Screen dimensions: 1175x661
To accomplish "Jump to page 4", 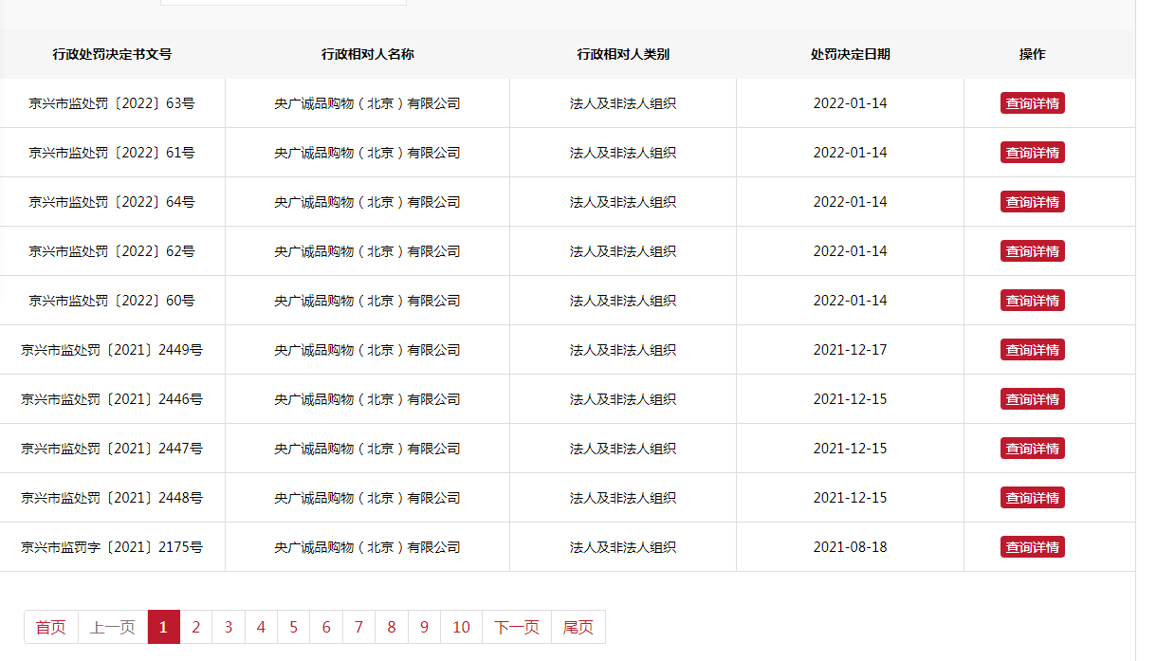I will coord(261,627).
